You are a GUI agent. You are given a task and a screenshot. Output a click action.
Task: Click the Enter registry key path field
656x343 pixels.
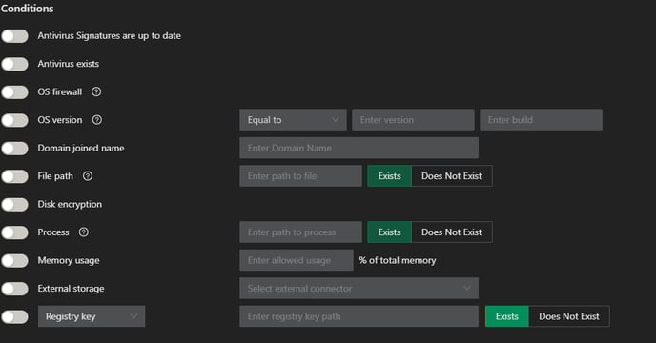point(359,316)
